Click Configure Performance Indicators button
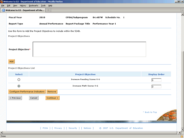 click(x=27, y=92)
